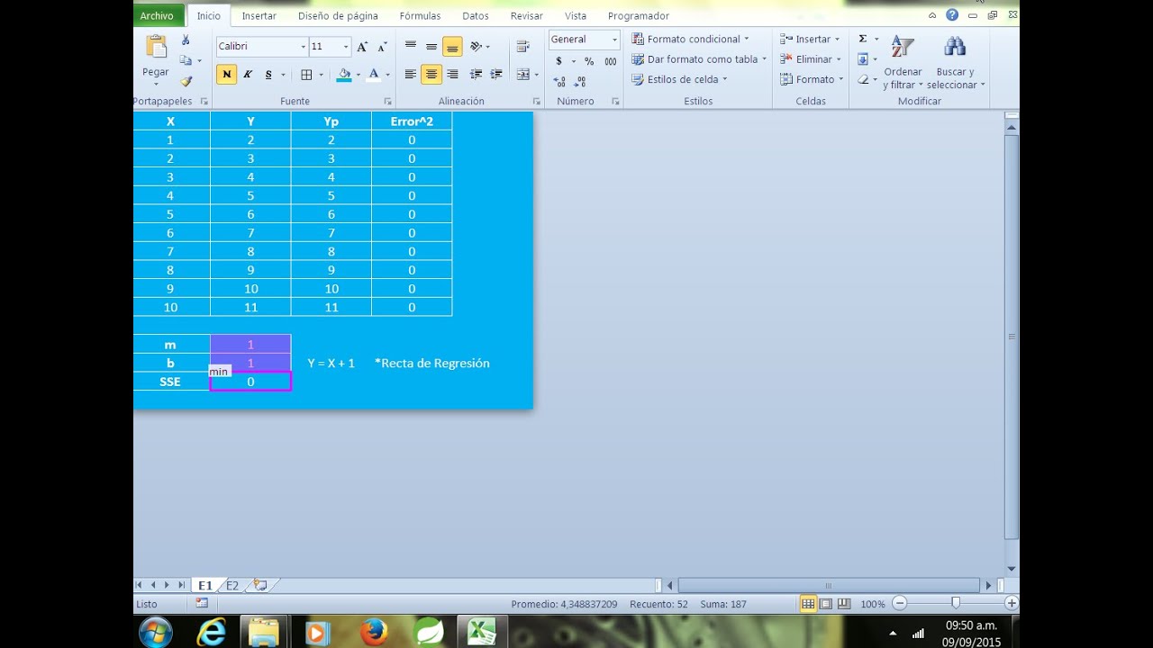Open Buscar y seleccionar binoculars

(x=956, y=62)
